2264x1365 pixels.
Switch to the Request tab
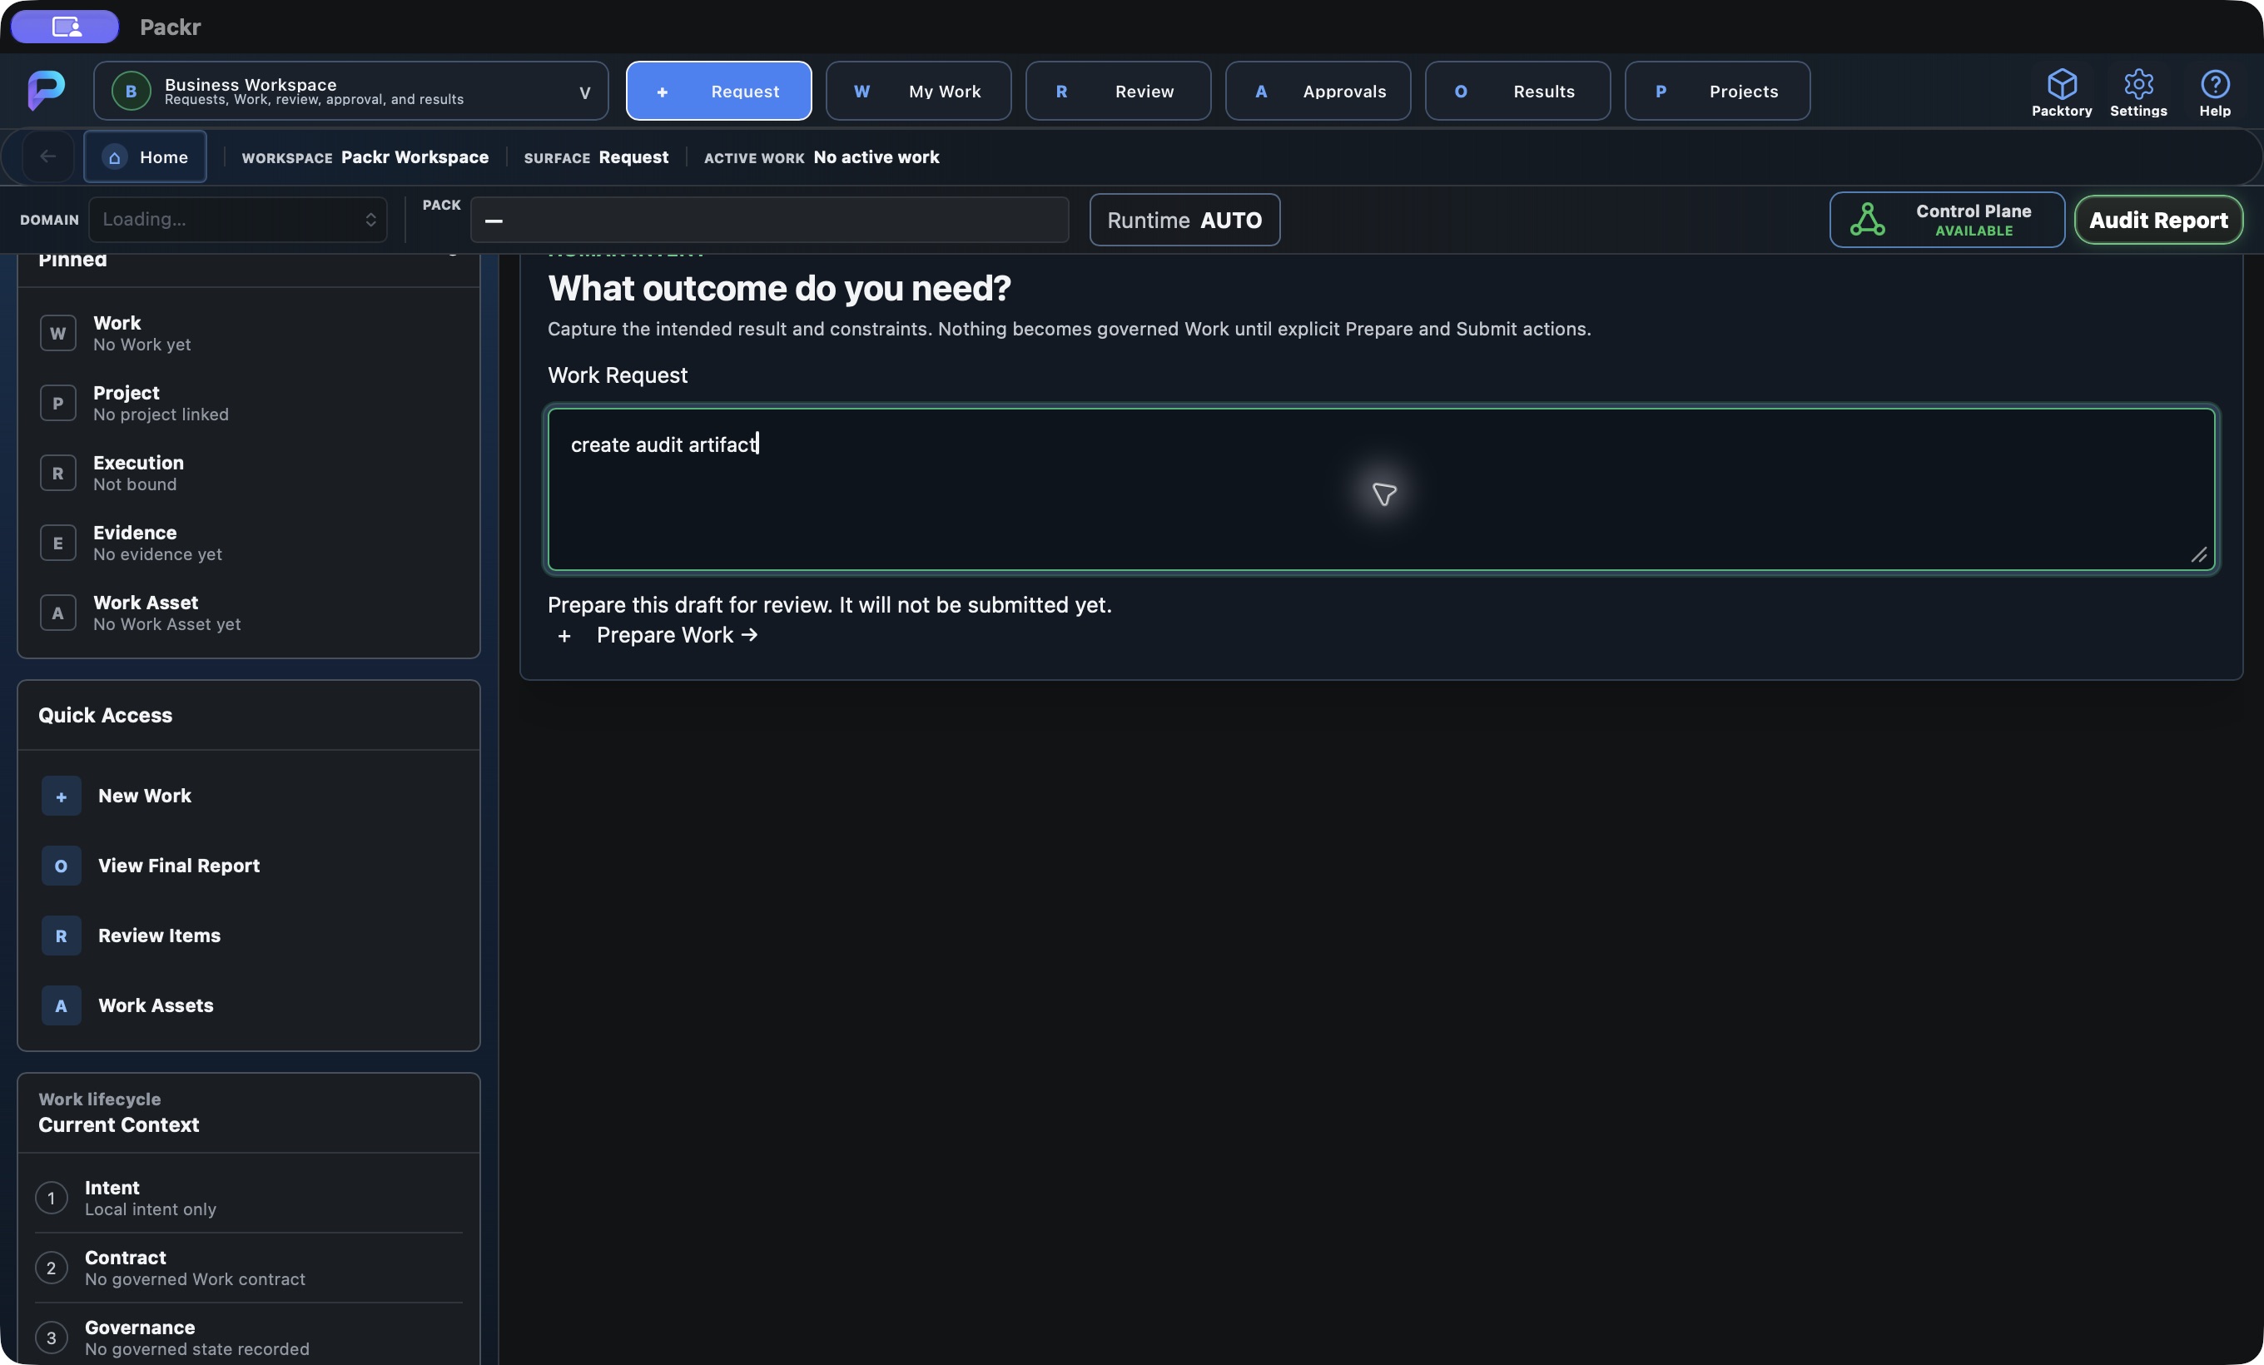pyautogui.click(x=718, y=91)
